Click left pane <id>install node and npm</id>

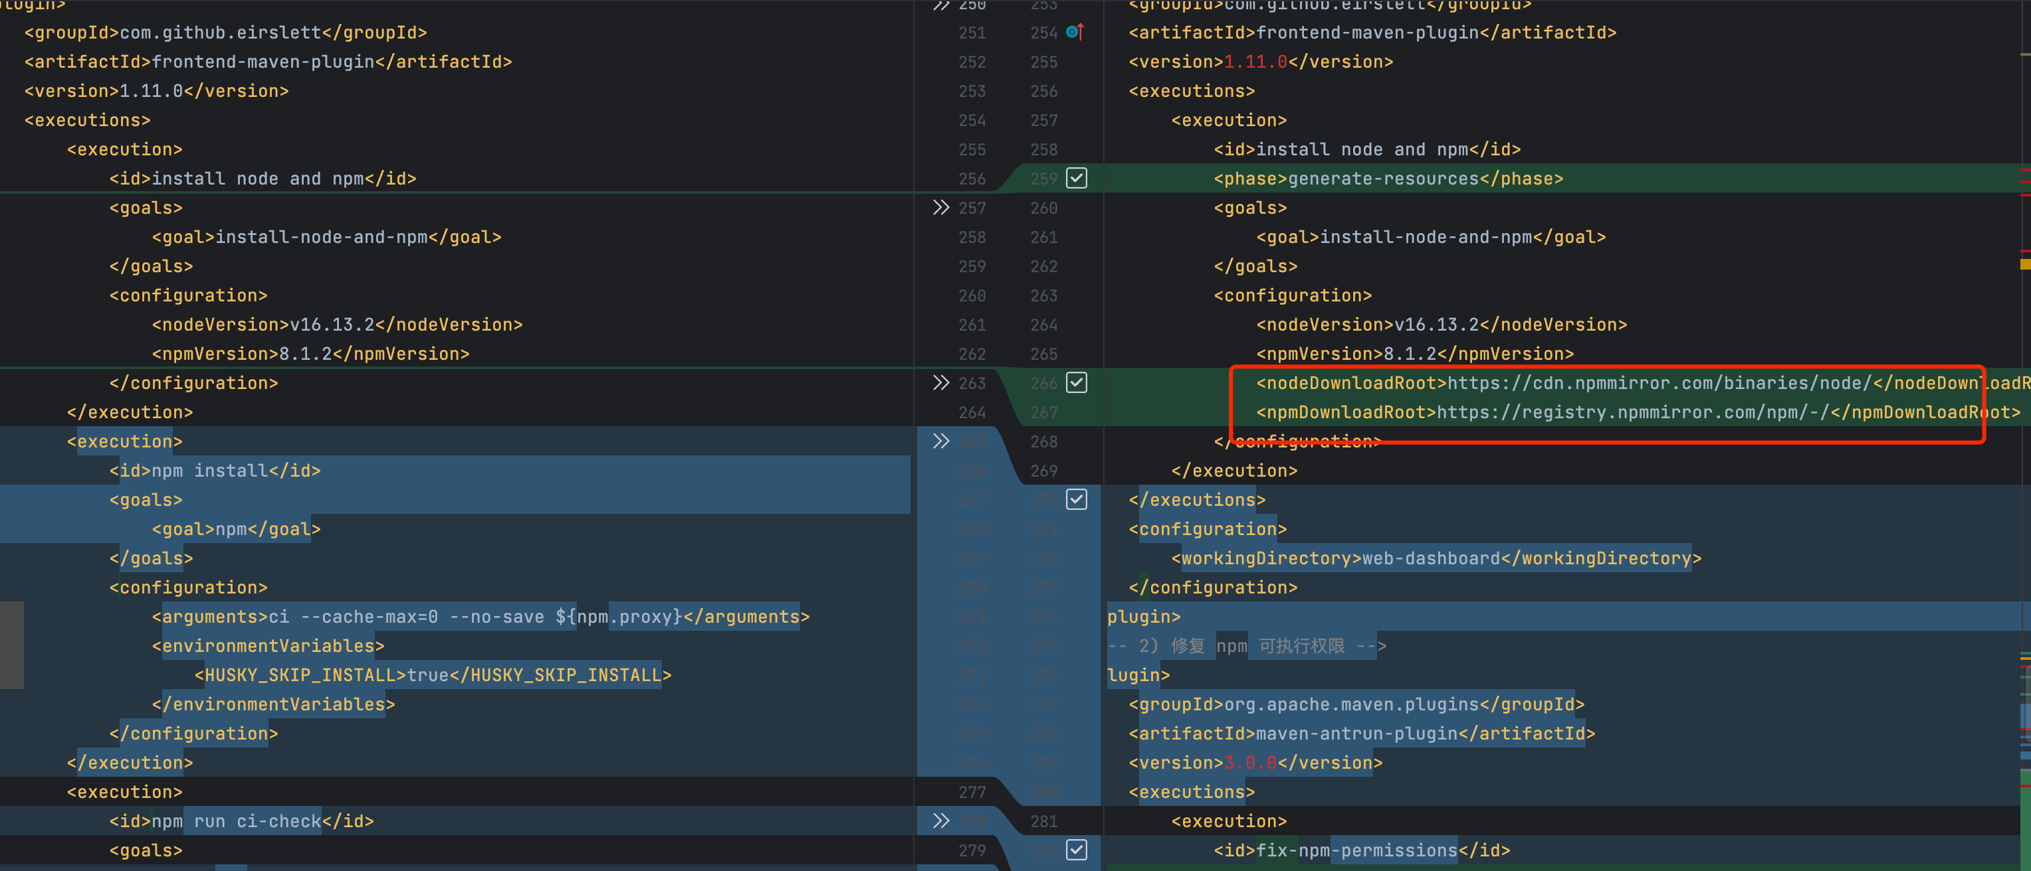point(263,179)
